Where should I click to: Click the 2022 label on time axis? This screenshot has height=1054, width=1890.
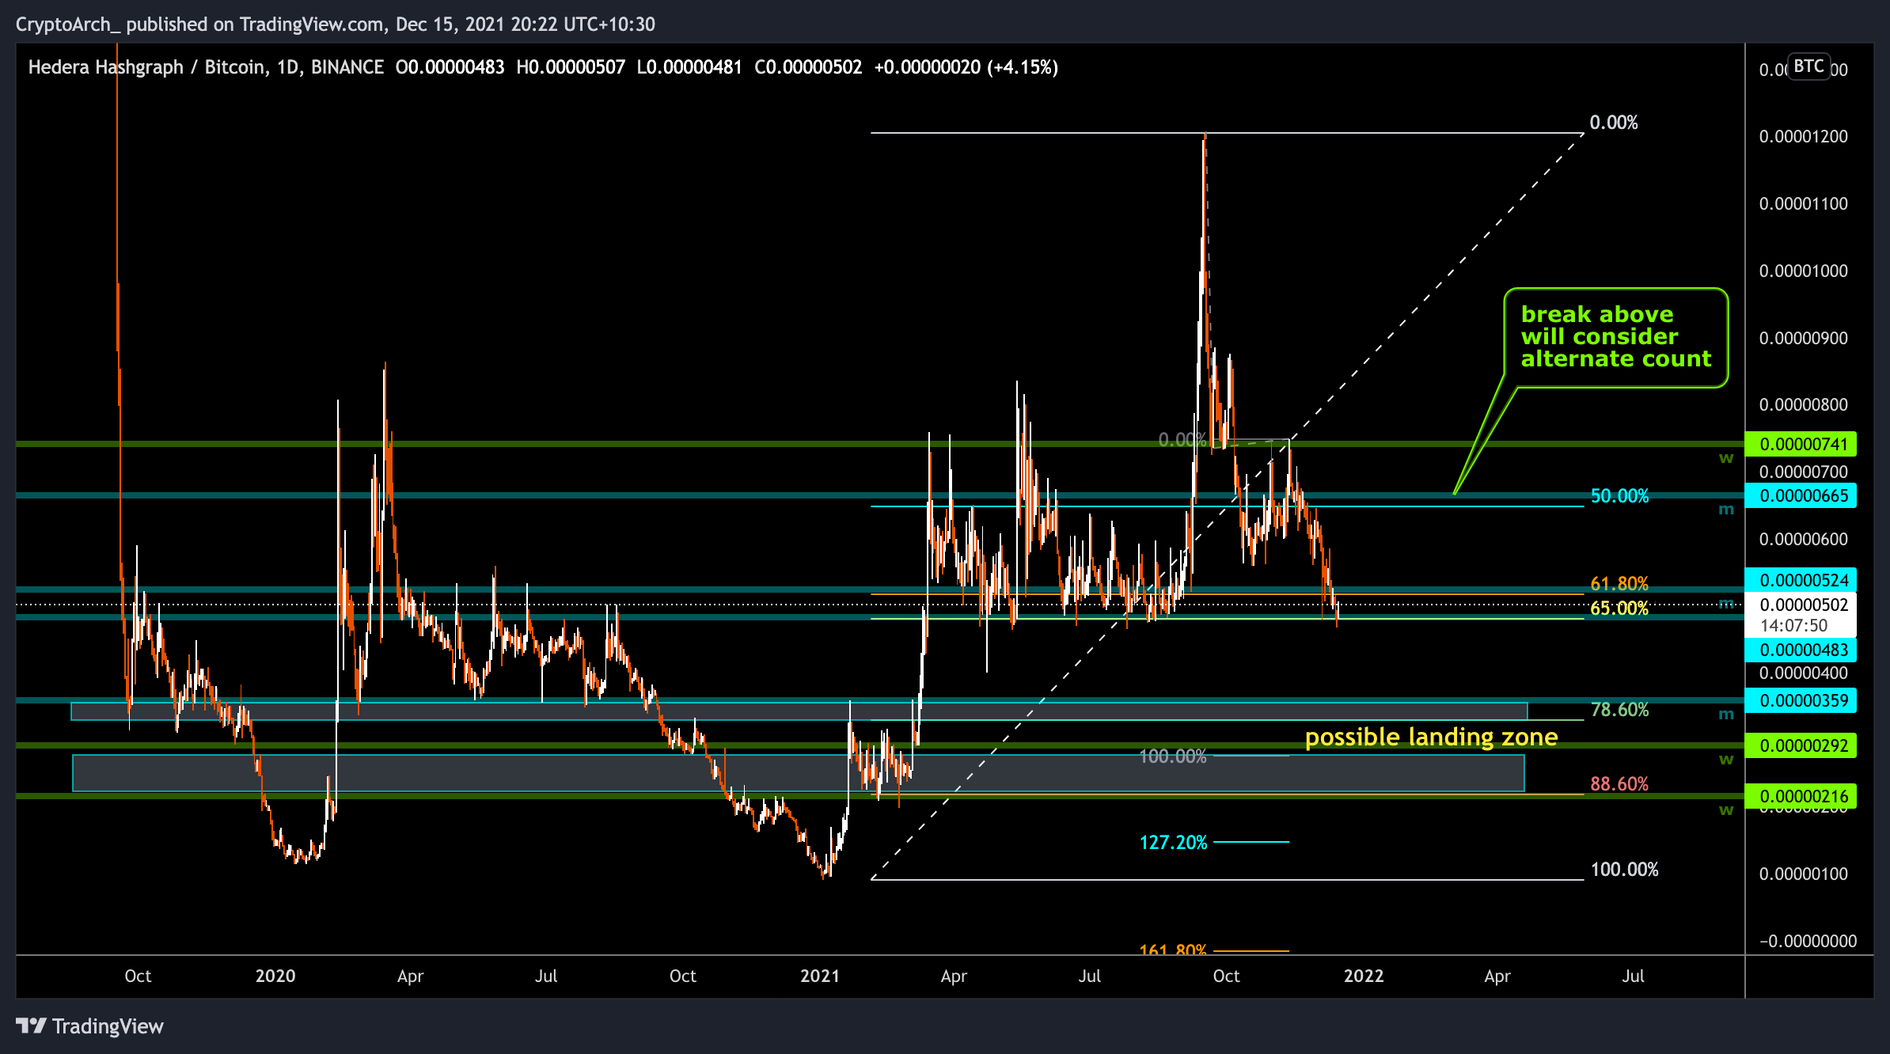tap(1364, 976)
